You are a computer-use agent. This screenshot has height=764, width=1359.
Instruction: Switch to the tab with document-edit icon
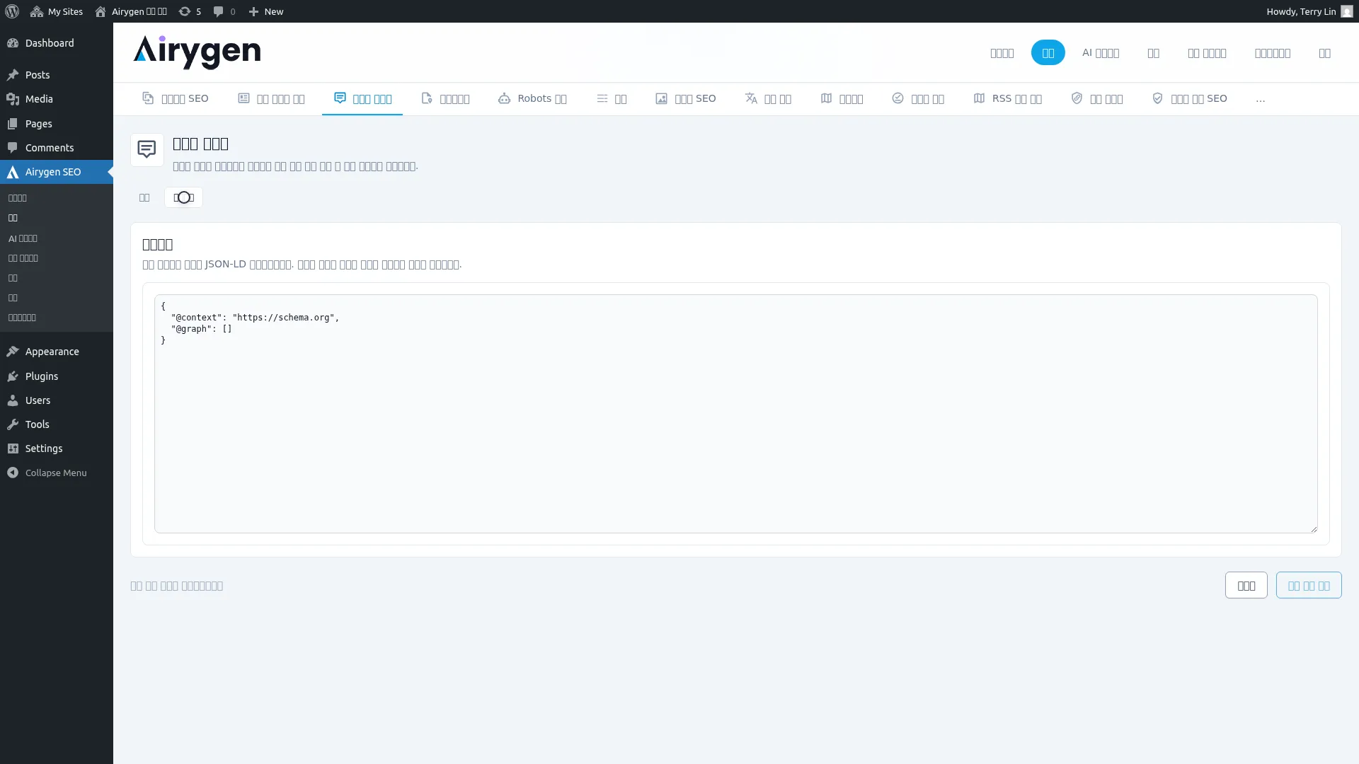(x=445, y=99)
